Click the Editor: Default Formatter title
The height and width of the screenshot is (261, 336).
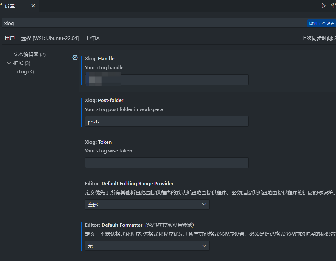113,225
